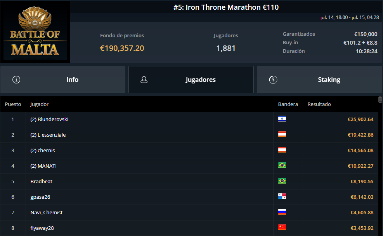This screenshot has height=236, width=383.
Task: Click the €19,422.86 result
Action: pos(360,135)
